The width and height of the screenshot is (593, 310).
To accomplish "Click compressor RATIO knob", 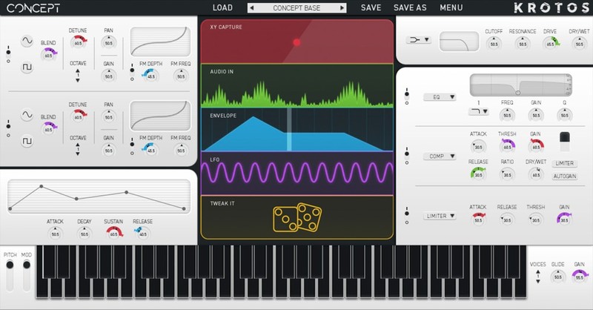I will point(507,174).
